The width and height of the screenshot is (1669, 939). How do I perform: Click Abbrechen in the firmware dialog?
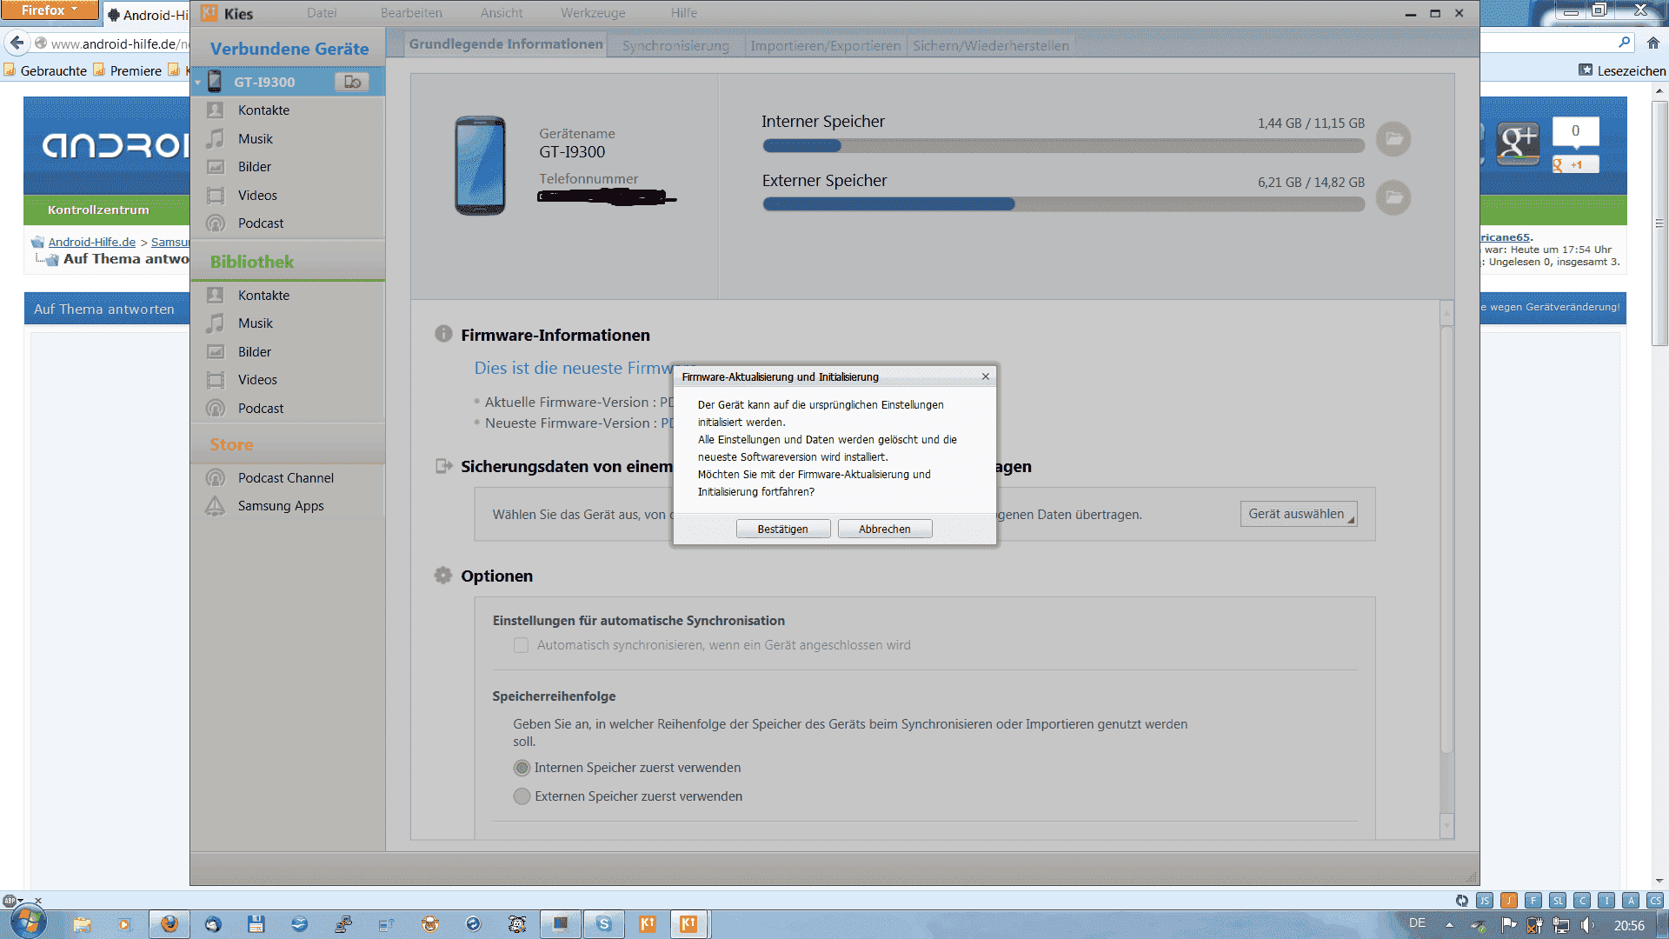point(885,529)
